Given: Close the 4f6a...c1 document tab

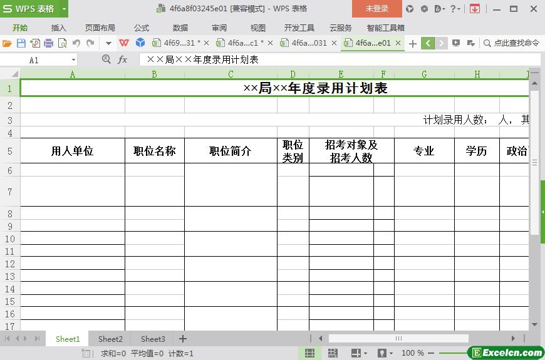Looking at the screenshot, I should (270, 43).
